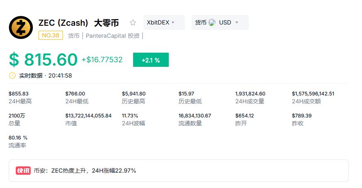Image resolution: width=362 pixels, height=188 pixels.
Task: Favorite ZEC with the star icon
Action: tap(133, 22)
